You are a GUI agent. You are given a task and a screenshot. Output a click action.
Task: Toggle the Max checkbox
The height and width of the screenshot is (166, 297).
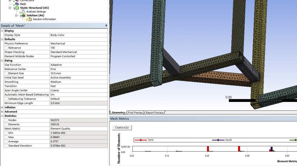pos(6,137)
